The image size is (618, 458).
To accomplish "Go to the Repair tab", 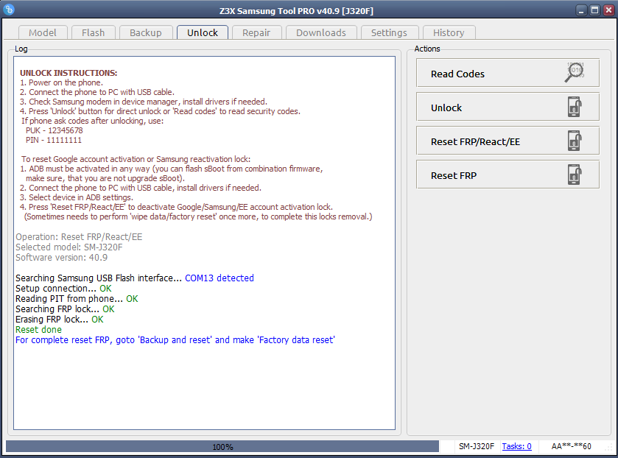I will [256, 32].
